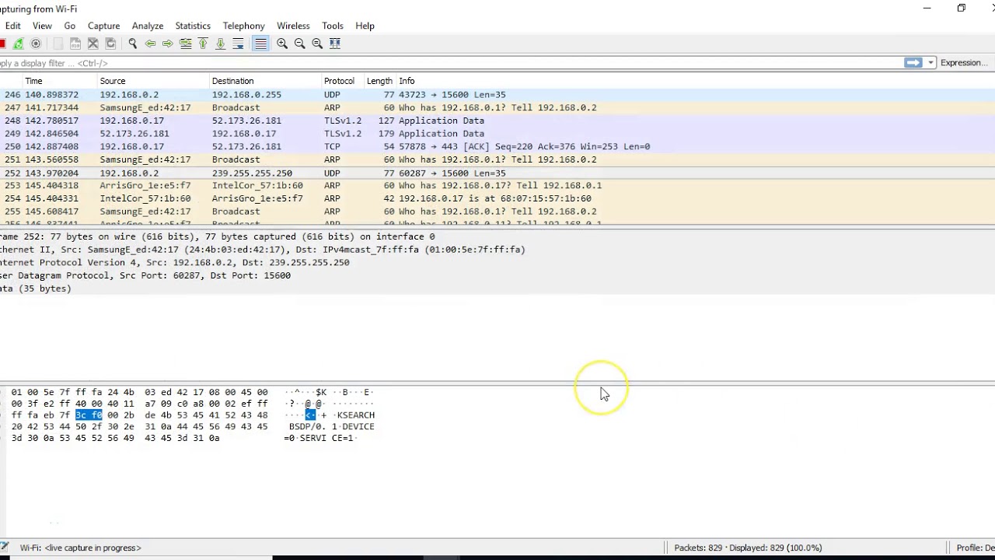The image size is (995, 560).
Task: Sort by the Info column header
Action: click(695, 81)
